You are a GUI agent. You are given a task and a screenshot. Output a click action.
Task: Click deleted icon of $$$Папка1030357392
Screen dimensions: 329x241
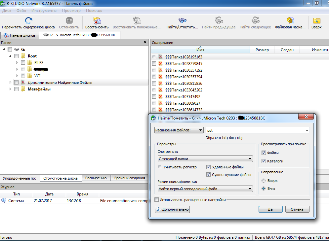160,70
